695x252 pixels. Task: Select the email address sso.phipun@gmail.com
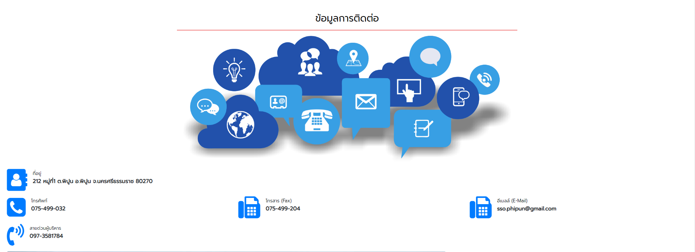pos(526,209)
